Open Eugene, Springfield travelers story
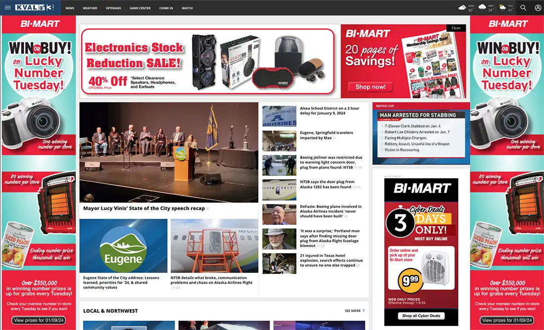The width and height of the screenshot is (544, 330). [x=326, y=135]
